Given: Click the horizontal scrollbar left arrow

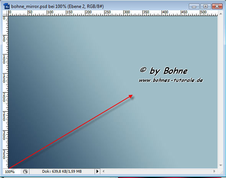Looking at the screenshot, I should pyautogui.click(x=103, y=171).
